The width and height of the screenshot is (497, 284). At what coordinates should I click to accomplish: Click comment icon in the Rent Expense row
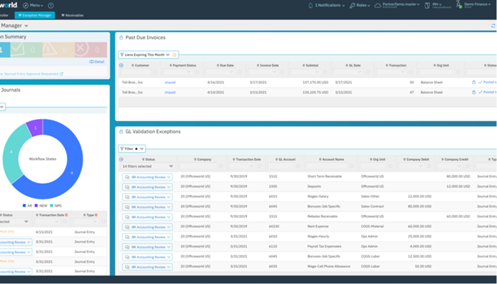click(x=127, y=227)
